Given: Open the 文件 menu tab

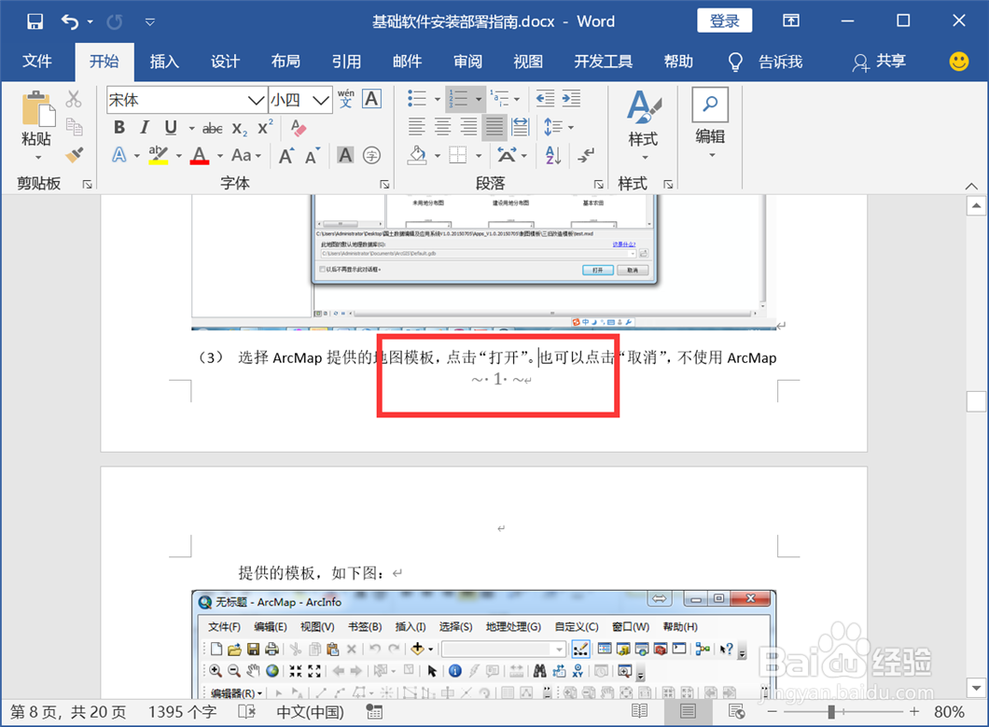Looking at the screenshot, I should click(37, 62).
